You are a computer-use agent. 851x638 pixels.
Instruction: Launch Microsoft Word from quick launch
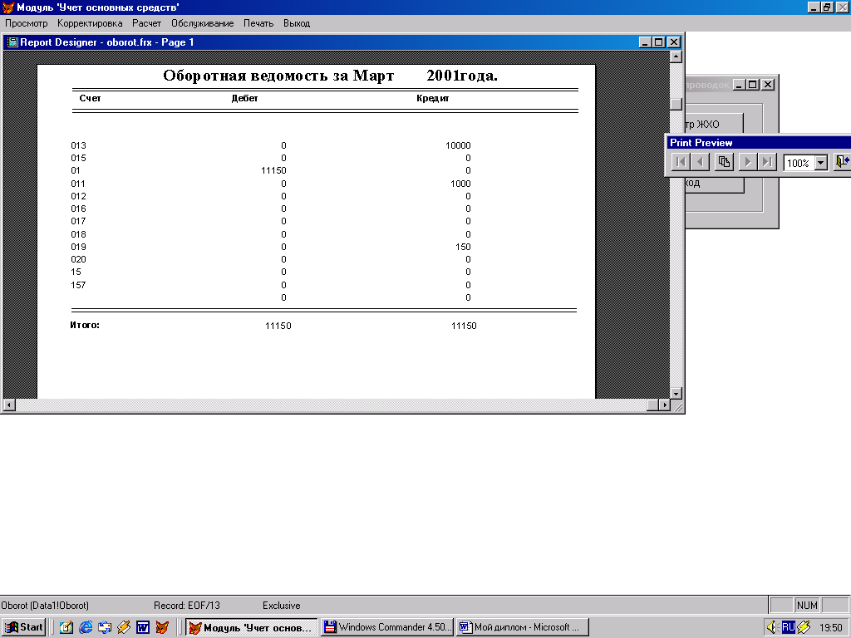click(143, 627)
